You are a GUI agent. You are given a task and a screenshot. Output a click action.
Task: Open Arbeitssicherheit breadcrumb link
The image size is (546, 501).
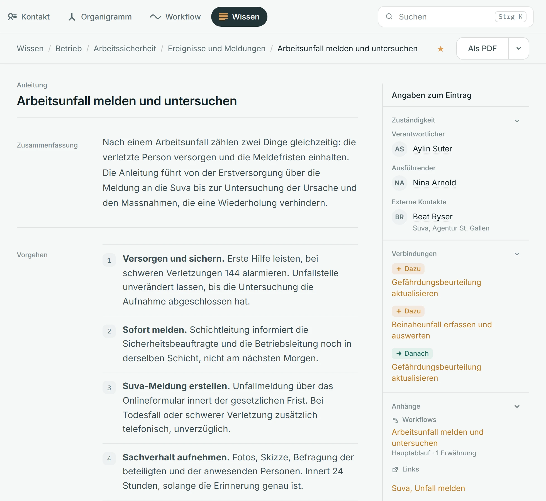(x=125, y=48)
